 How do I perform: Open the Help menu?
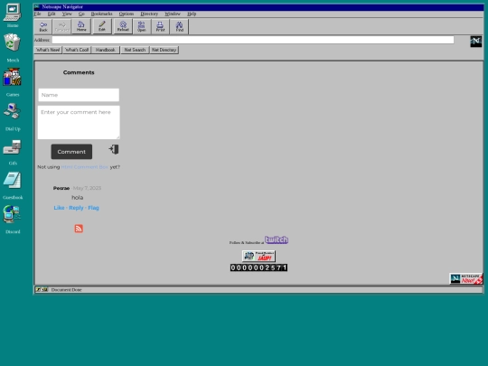click(x=192, y=14)
